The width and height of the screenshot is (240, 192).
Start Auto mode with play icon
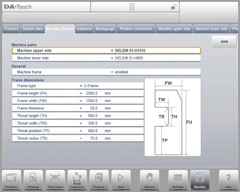point(121,180)
